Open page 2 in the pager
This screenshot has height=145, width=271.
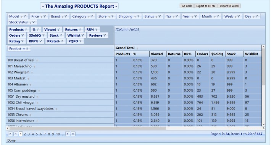coord(25,134)
